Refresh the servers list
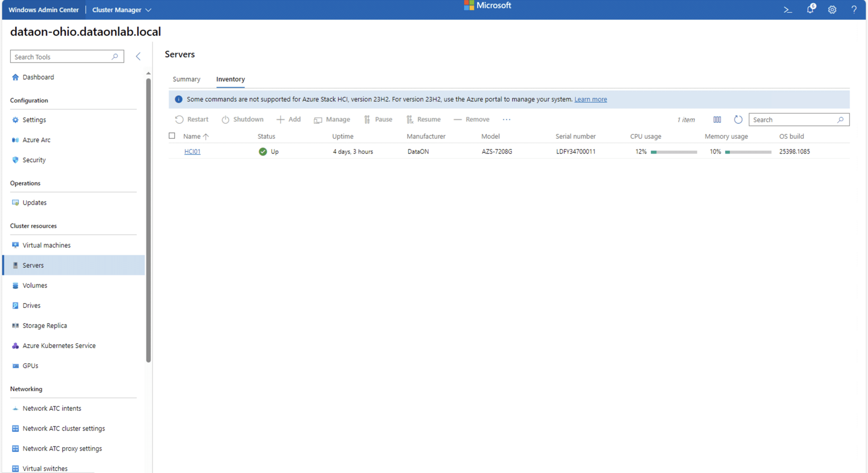Screen dimensions: 868x473 (x=738, y=120)
